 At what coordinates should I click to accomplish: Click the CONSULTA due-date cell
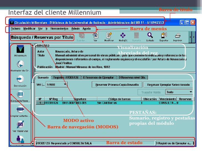click(167, 103)
